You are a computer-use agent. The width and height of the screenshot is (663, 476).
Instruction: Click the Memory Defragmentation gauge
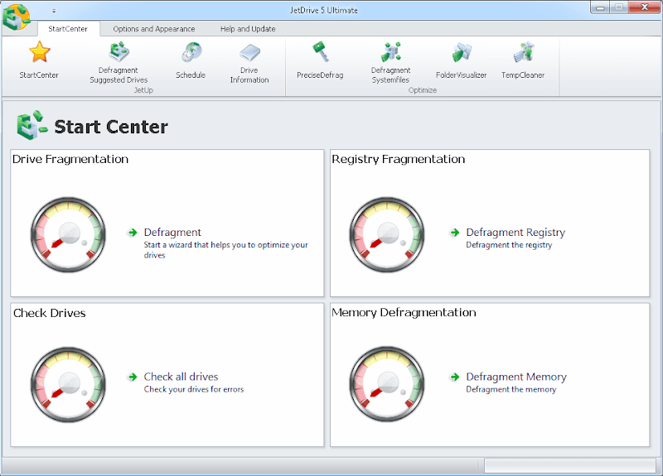[388, 377]
